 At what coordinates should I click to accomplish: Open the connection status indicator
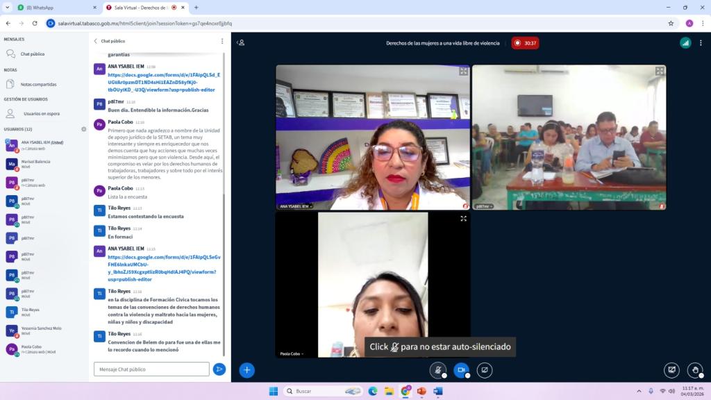click(x=685, y=43)
